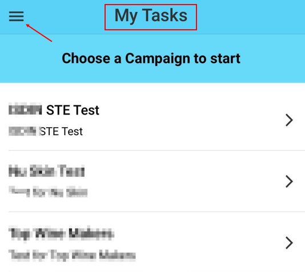Tap the chevron of the second campaign
The width and height of the screenshot is (305, 272).
[289, 182]
